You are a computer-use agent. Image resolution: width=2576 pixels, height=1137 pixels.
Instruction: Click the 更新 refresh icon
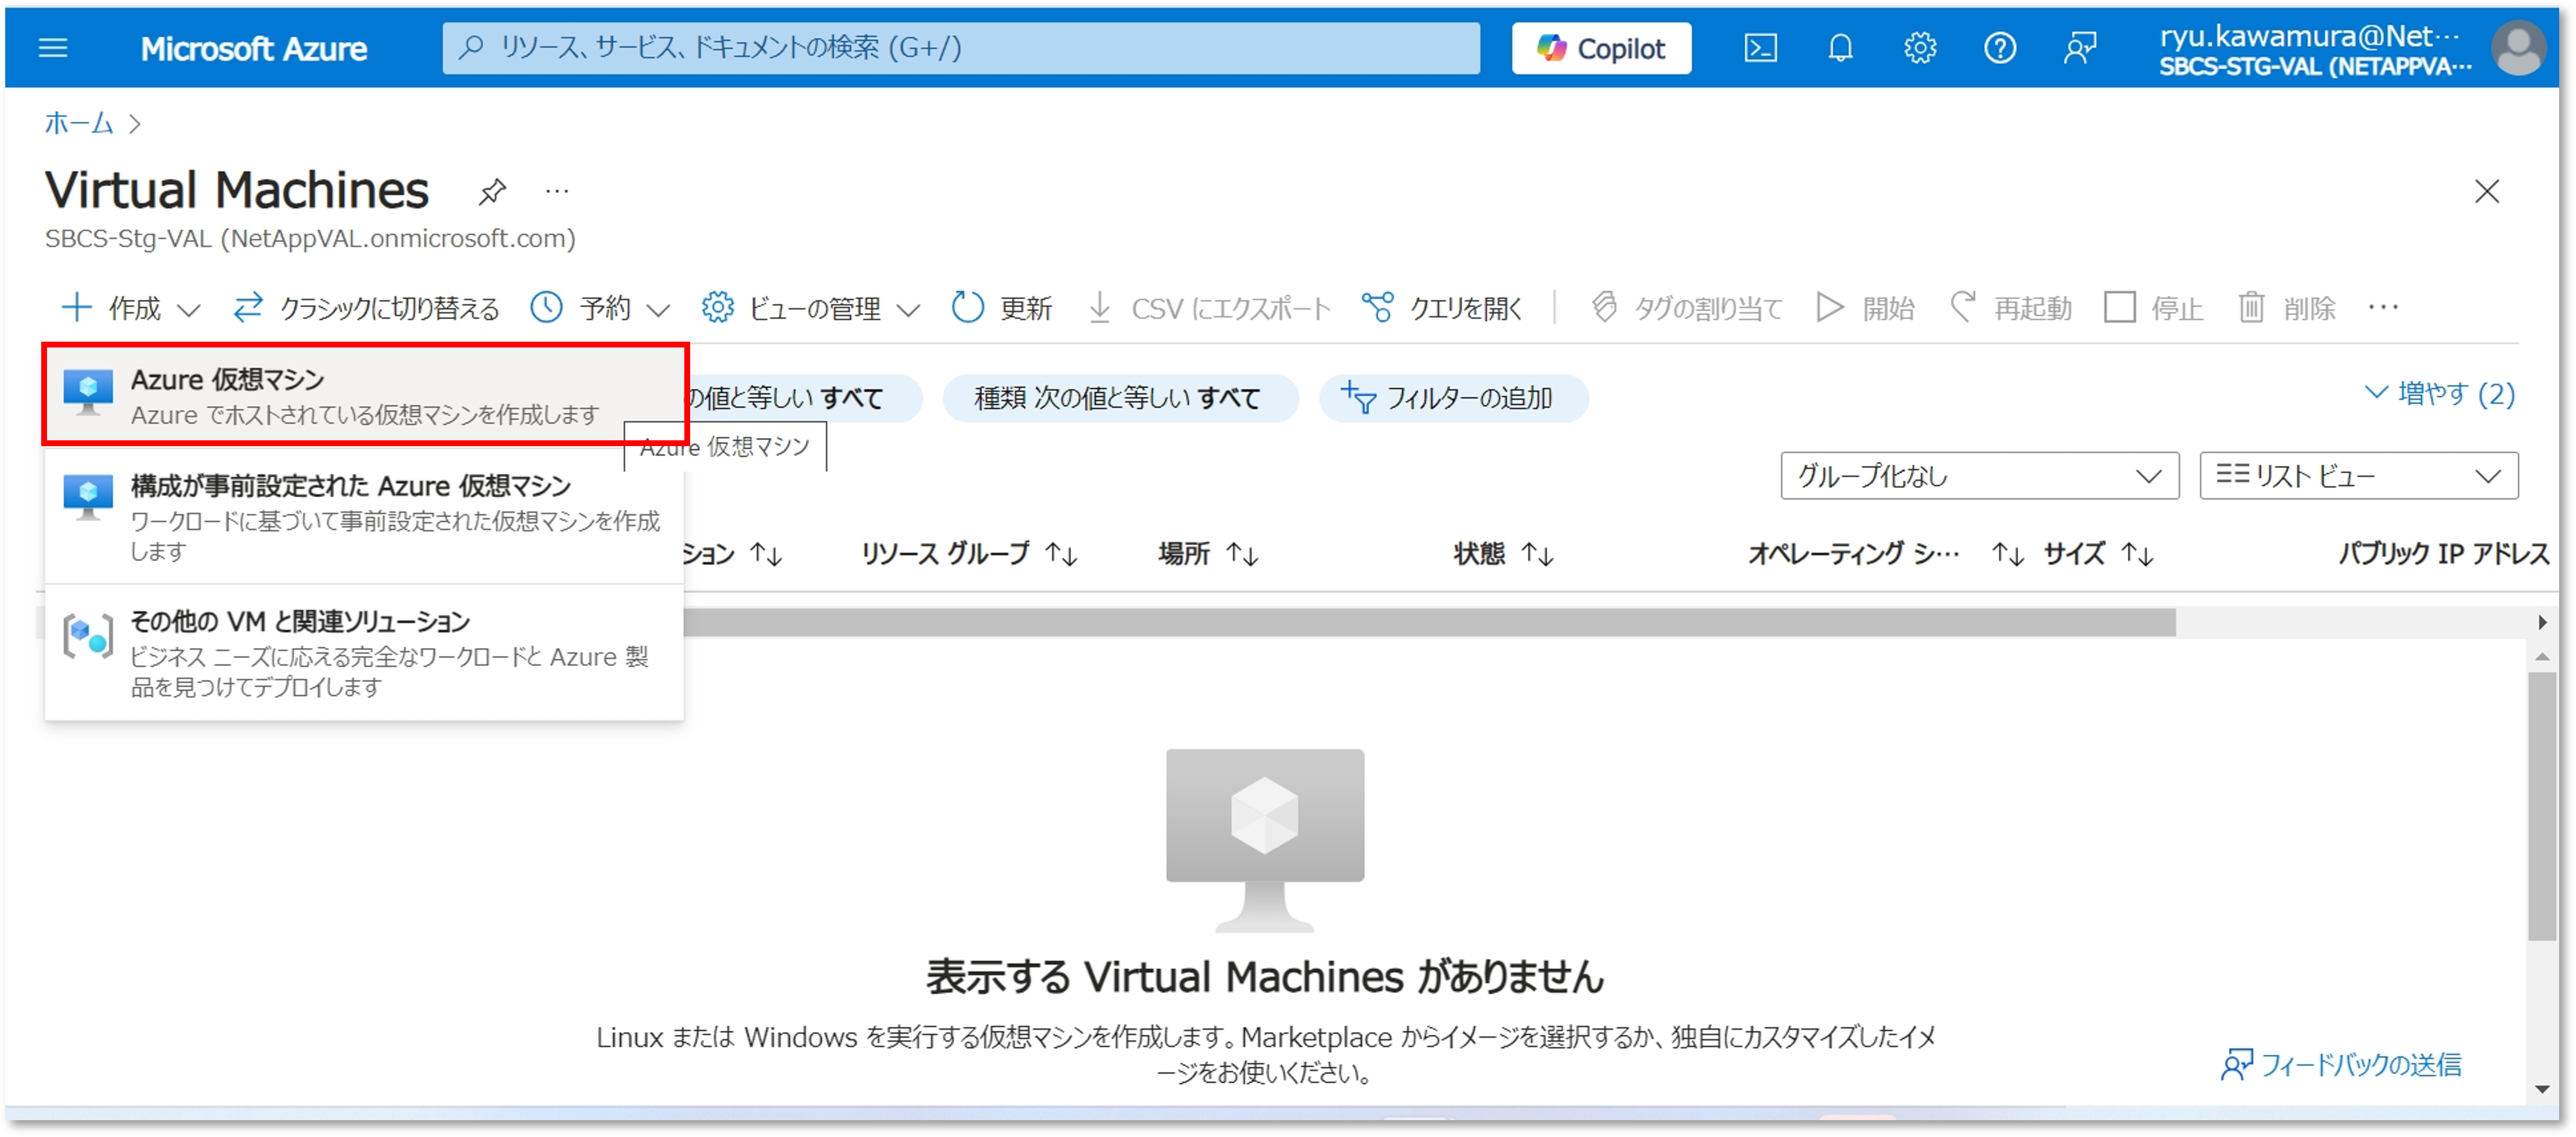pos(967,307)
